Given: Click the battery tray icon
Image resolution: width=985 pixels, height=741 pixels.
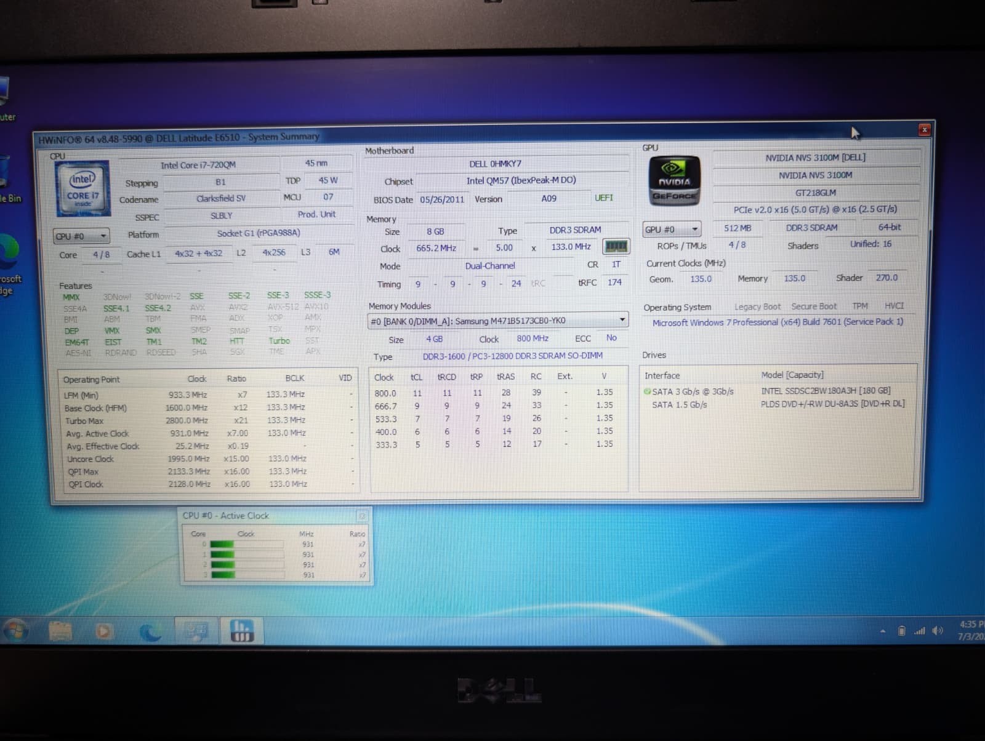Looking at the screenshot, I should click(x=901, y=631).
